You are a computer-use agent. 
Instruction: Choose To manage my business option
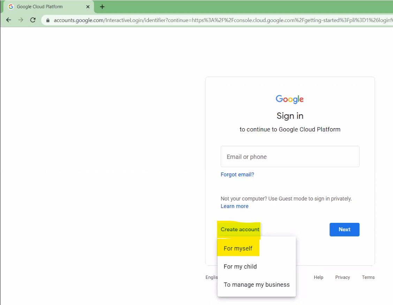click(x=257, y=285)
